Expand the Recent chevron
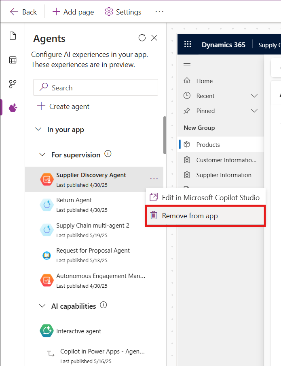This screenshot has height=366, width=281. tap(254, 96)
